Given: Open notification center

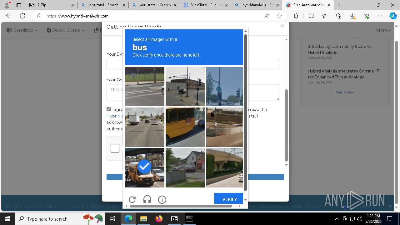Looking at the screenshot, I should click(390, 219).
